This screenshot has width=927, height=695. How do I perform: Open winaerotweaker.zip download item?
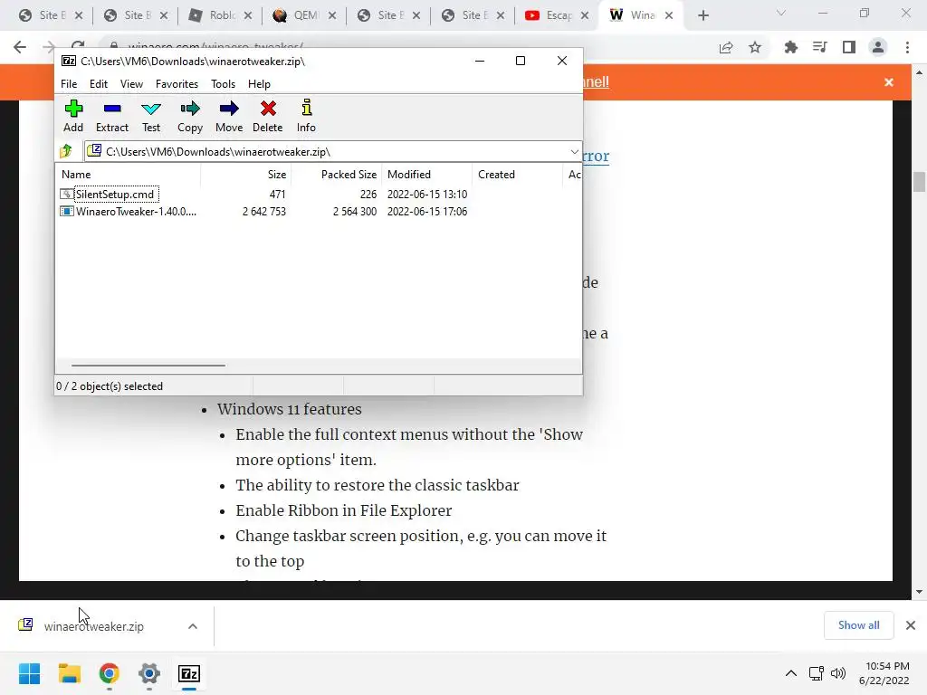click(93, 626)
